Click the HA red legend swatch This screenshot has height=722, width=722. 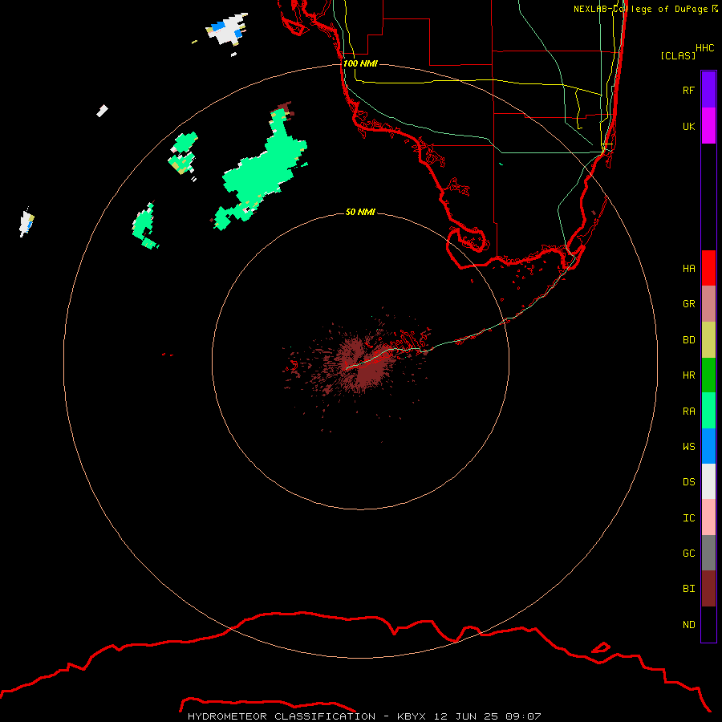(708, 268)
